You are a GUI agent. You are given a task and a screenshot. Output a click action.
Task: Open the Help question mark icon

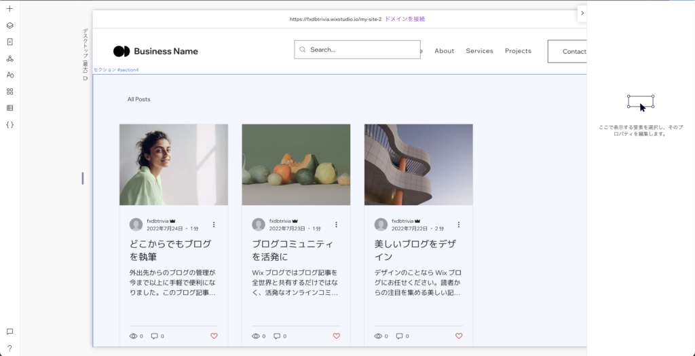click(10, 348)
